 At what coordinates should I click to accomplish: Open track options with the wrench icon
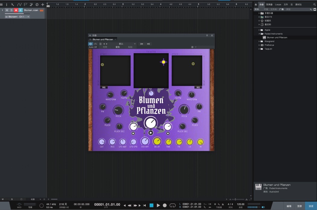[13, 5]
